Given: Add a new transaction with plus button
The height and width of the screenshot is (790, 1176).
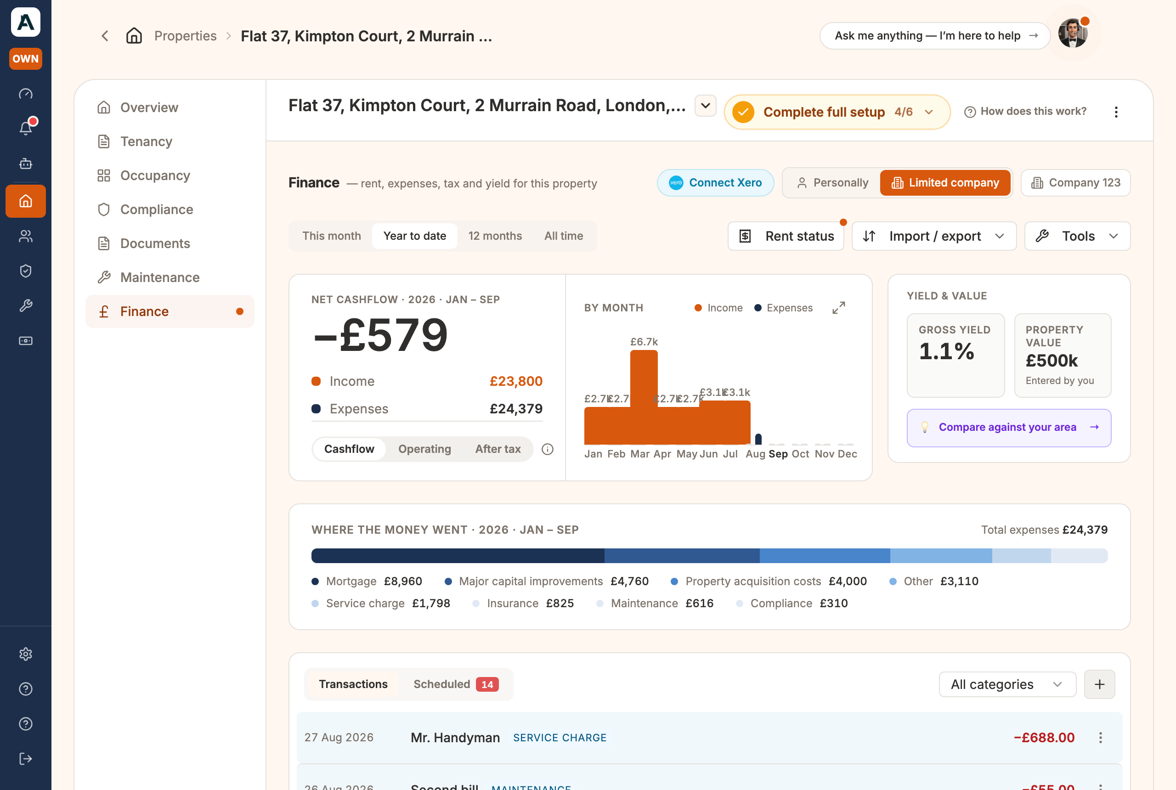Looking at the screenshot, I should click(x=1099, y=684).
